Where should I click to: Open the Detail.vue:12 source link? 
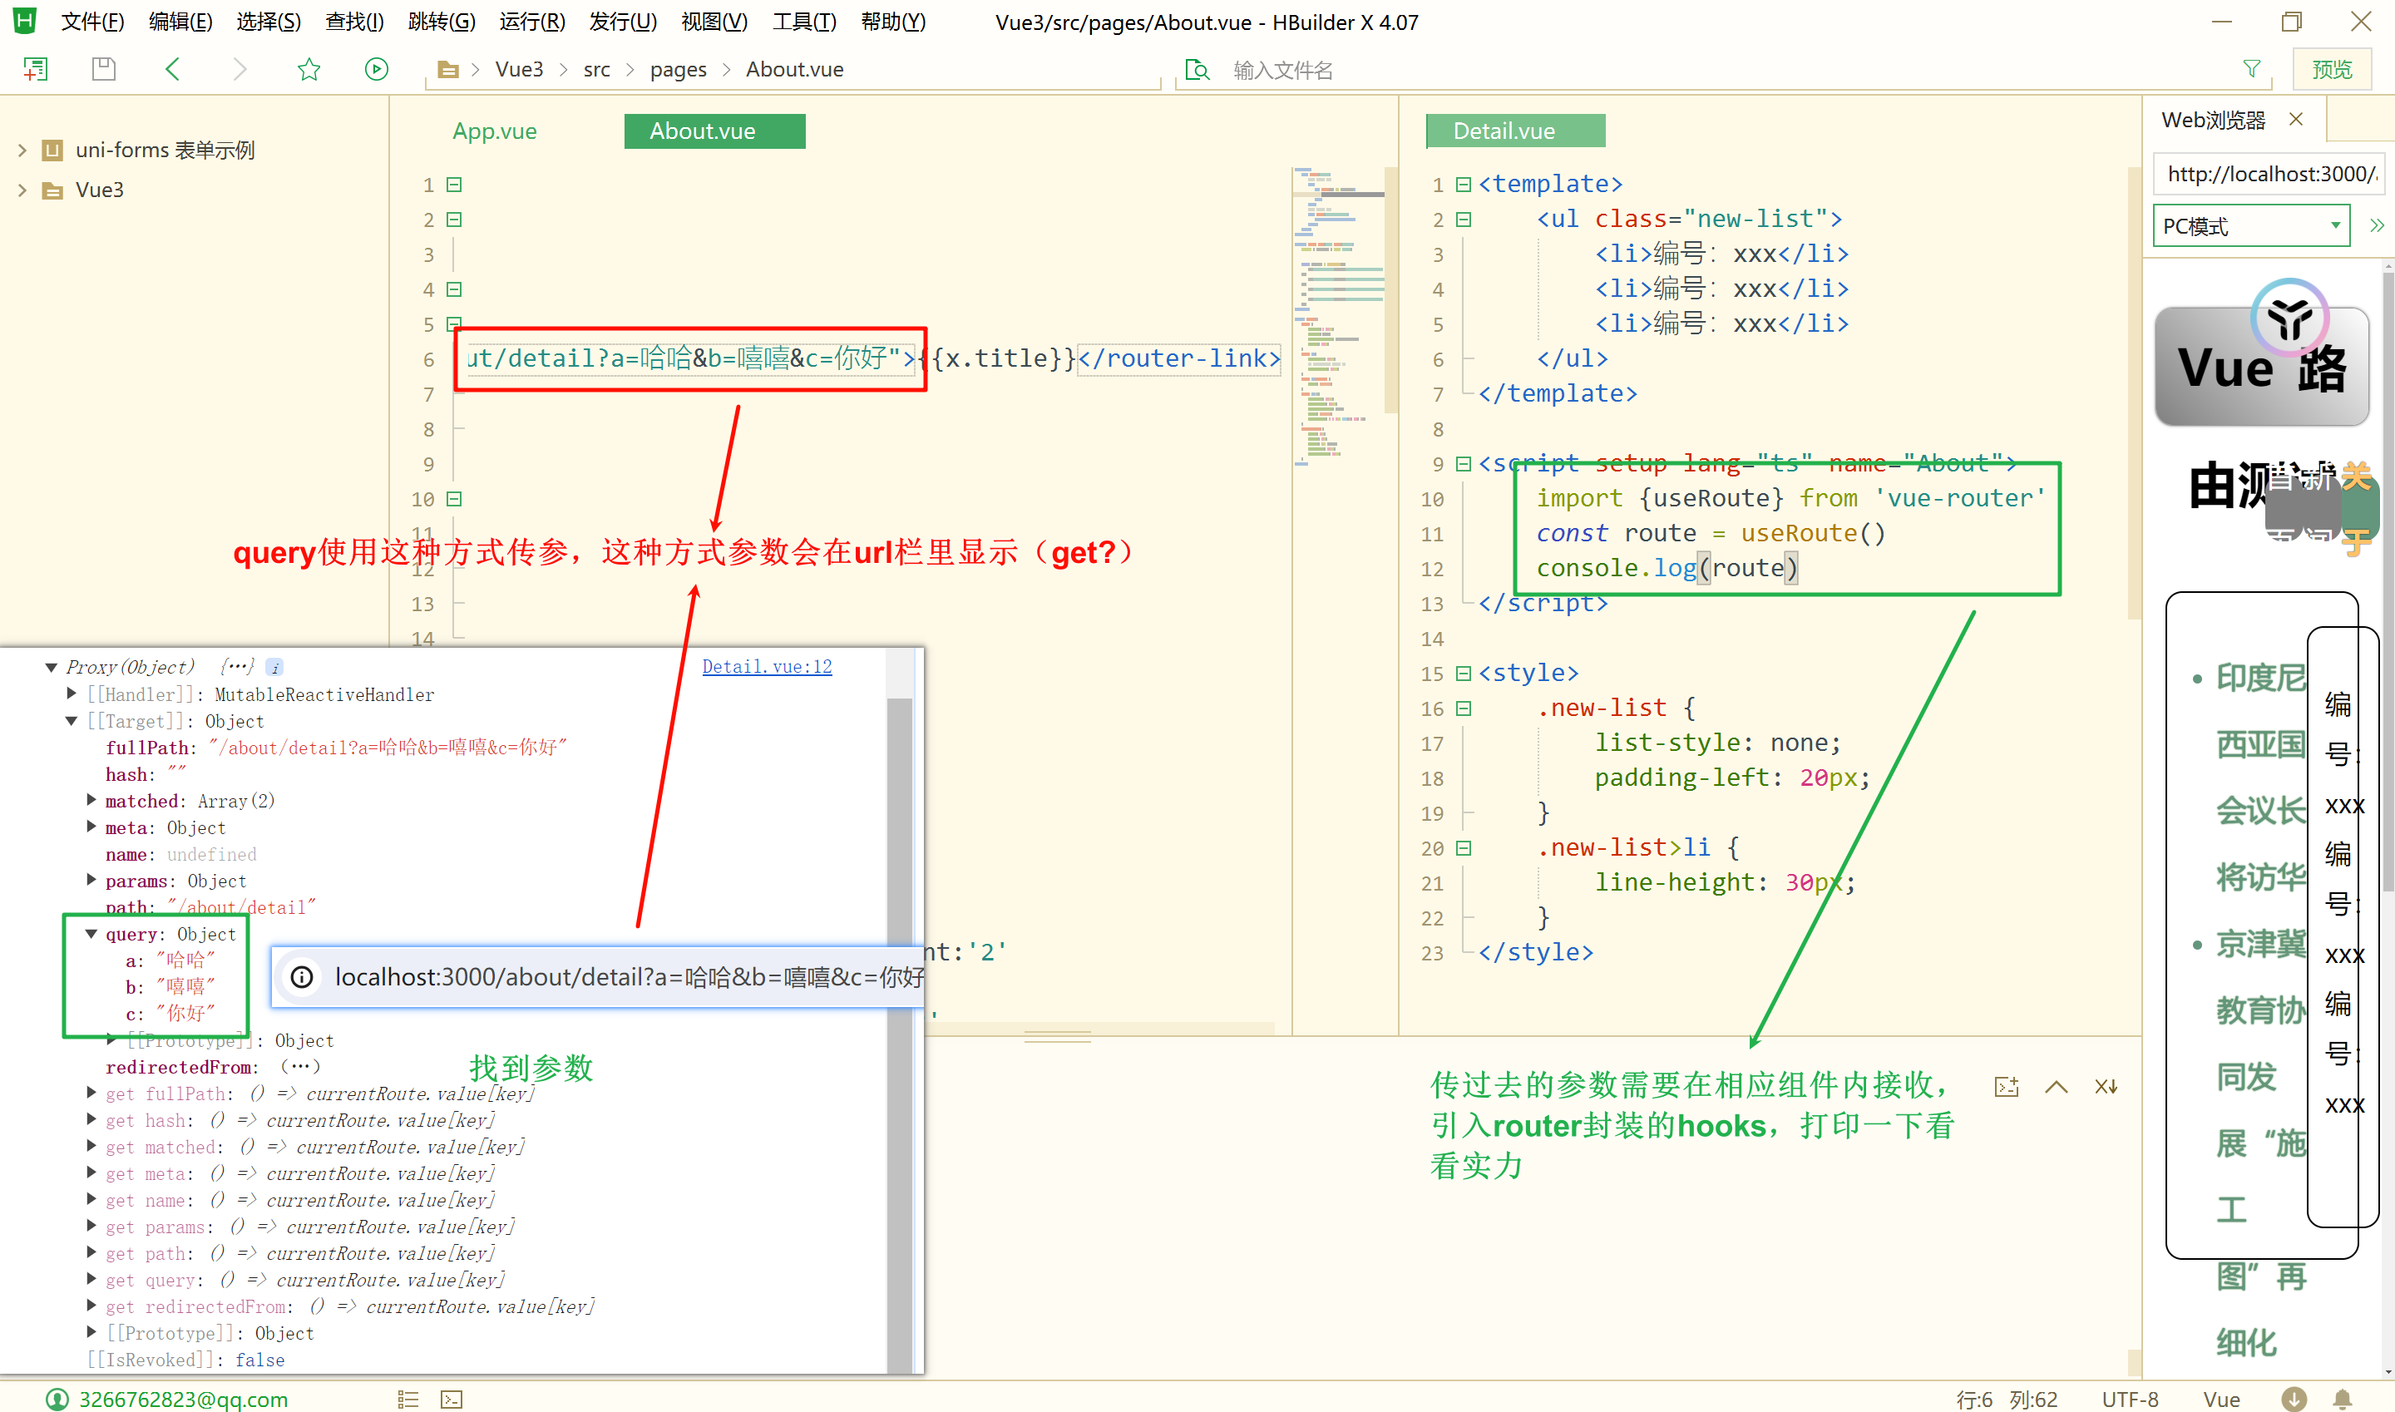[x=766, y=666]
